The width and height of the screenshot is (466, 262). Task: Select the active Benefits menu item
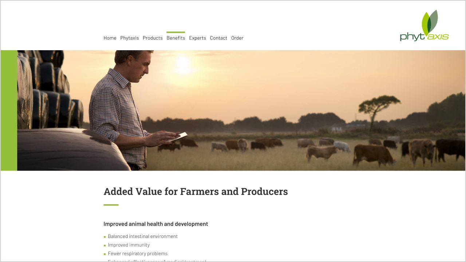tap(176, 38)
